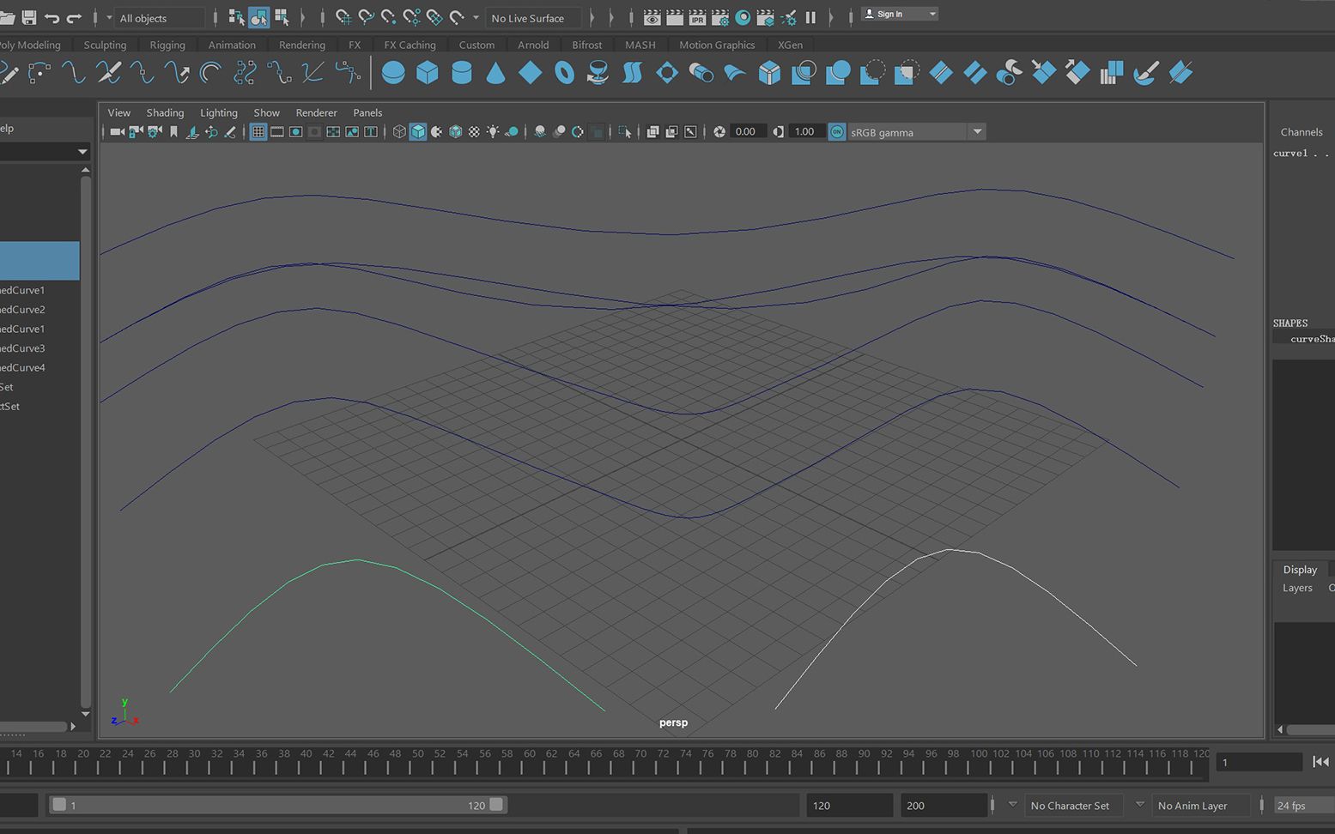Switch to the Rigging shelf tab
The width and height of the screenshot is (1335, 834).
click(x=167, y=45)
